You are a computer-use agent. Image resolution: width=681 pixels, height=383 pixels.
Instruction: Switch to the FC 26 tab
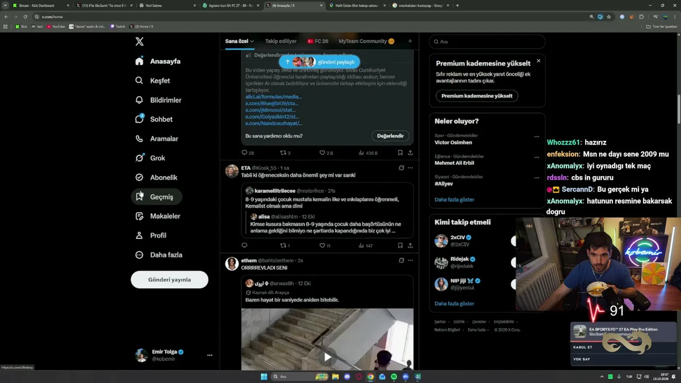(x=318, y=41)
